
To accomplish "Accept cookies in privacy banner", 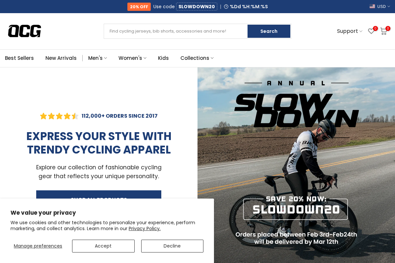I will [x=103, y=246].
